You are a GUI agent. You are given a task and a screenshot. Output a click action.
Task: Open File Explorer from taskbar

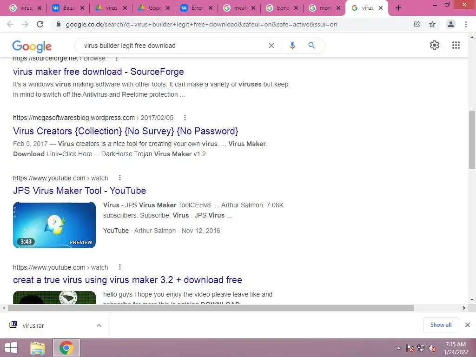(x=37, y=348)
